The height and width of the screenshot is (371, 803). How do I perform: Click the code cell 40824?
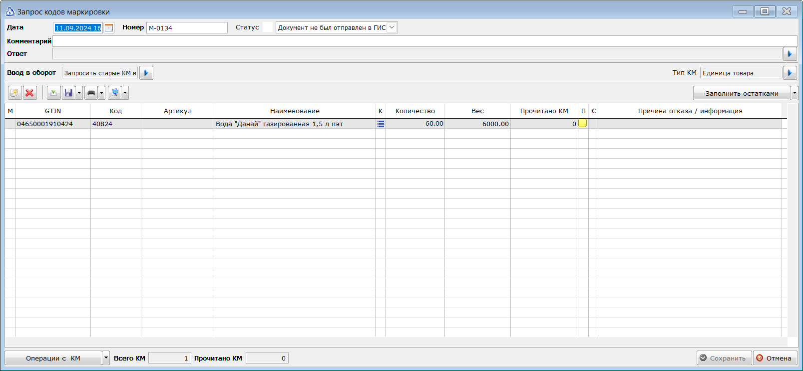click(116, 124)
